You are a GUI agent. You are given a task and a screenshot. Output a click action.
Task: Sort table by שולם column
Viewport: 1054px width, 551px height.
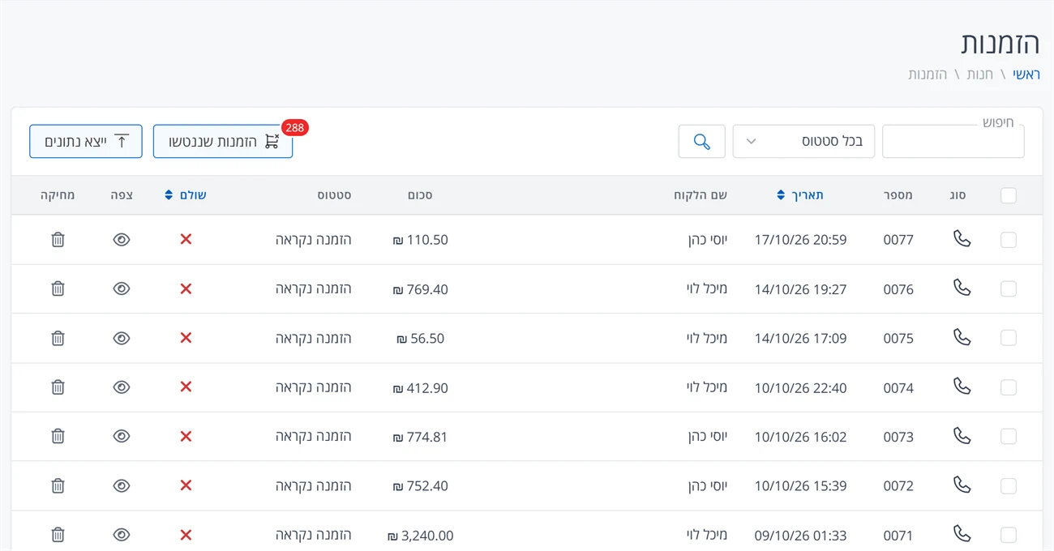tap(186, 195)
